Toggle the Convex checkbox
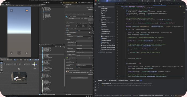 (x=77, y=60)
